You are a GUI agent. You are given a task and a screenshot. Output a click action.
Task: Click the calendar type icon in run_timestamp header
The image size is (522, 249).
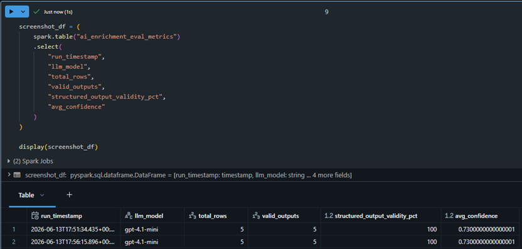pos(35,216)
